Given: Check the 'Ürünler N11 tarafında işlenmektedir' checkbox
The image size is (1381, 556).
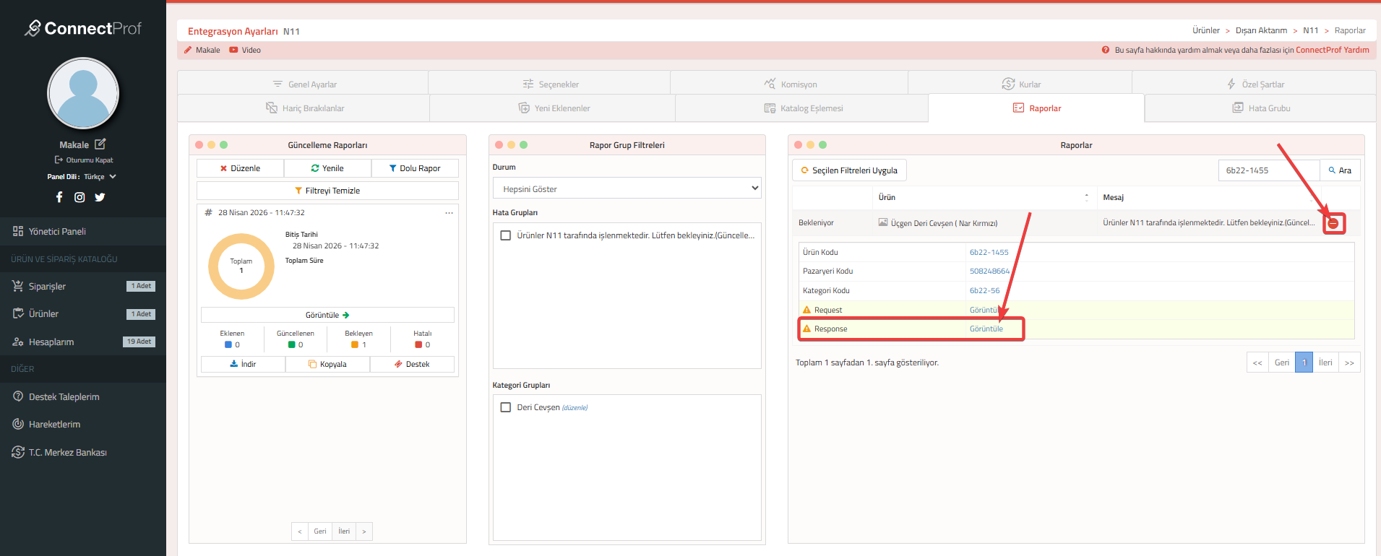Looking at the screenshot, I should click(x=506, y=235).
